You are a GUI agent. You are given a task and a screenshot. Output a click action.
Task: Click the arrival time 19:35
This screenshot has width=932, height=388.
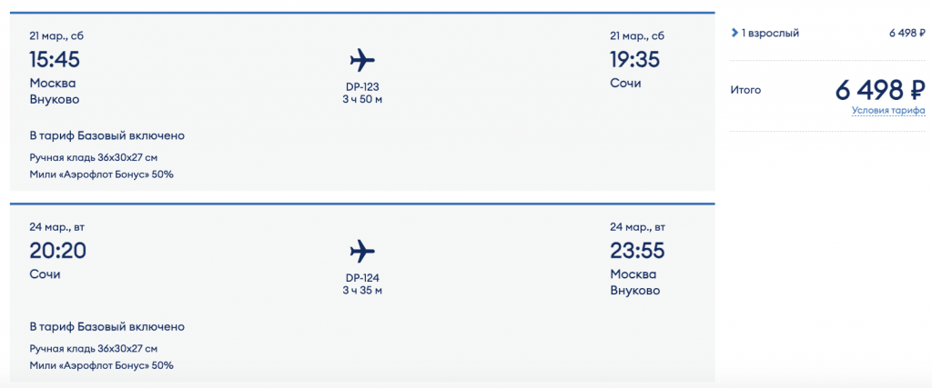(635, 60)
